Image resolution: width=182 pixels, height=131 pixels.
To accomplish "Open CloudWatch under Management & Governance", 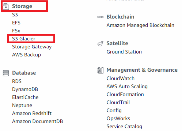I will click(x=121, y=78).
